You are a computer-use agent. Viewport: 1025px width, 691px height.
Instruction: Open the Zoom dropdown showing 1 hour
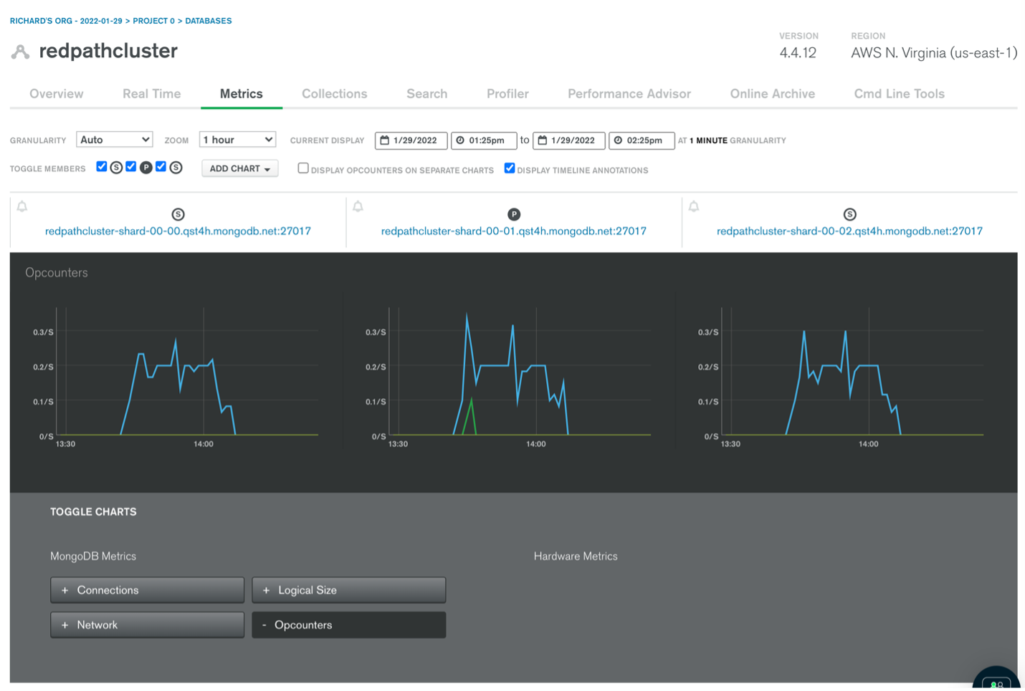[x=237, y=140]
